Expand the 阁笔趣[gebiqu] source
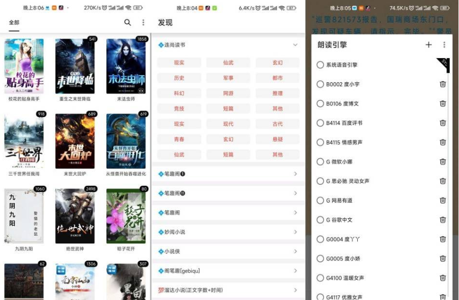Viewport: 459px width, 300px height. coord(228,271)
